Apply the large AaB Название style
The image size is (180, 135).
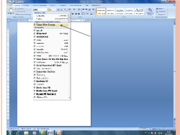click(139, 12)
